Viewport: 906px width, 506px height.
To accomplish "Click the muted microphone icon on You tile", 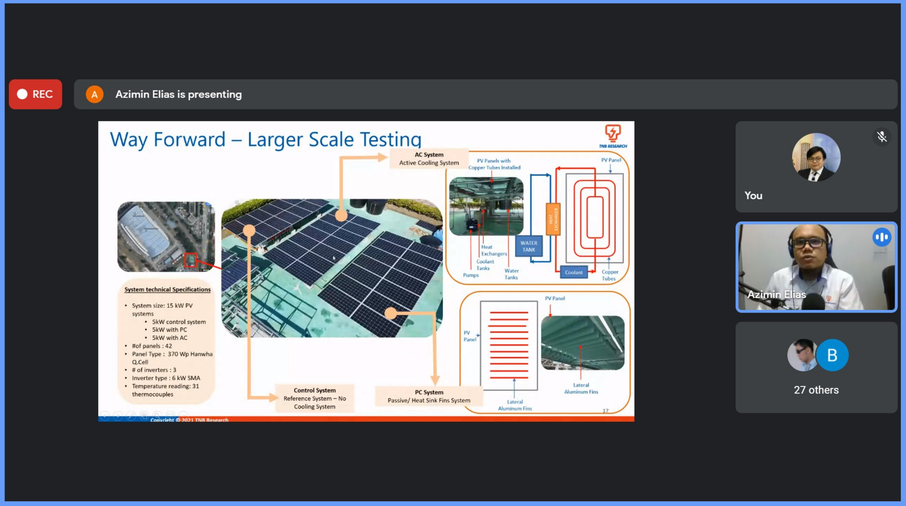I will [x=882, y=137].
